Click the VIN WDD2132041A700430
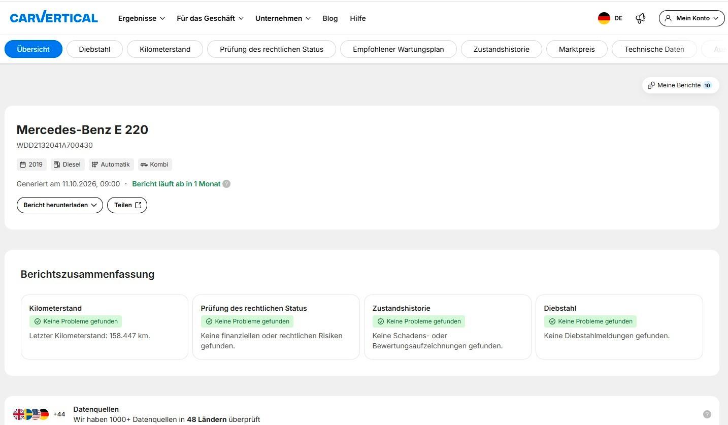Viewport: 728px width, 425px height. (55, 145)
